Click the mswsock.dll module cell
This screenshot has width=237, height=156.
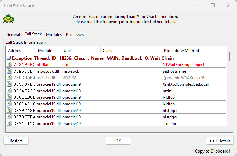tap(48, 71)
